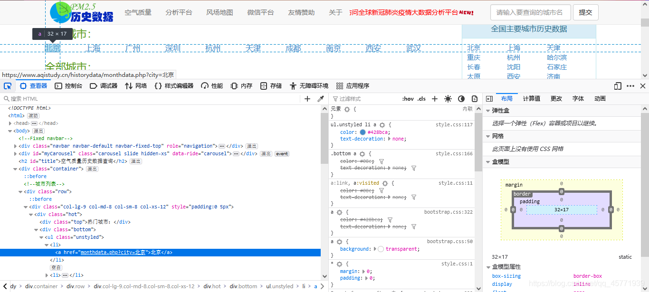Open 风场地图 in the navbar
This screenshot has height=292, width=649.
click(220, 12)
